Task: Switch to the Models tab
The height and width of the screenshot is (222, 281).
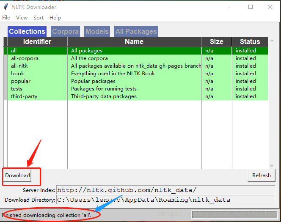Action: click(97, 32)
